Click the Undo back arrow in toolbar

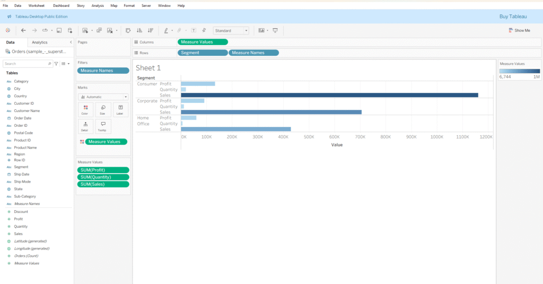(x=23, y=31)
